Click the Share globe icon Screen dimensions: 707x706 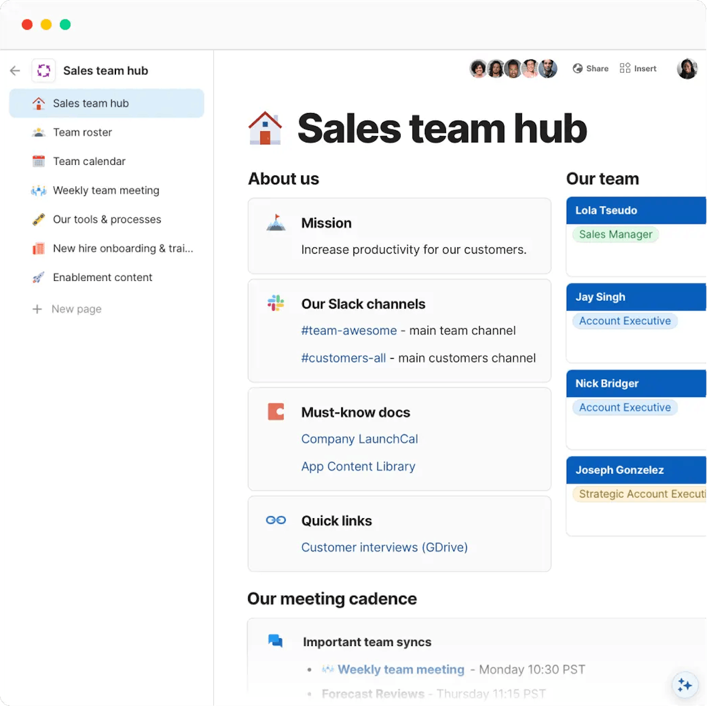[577, 68]
